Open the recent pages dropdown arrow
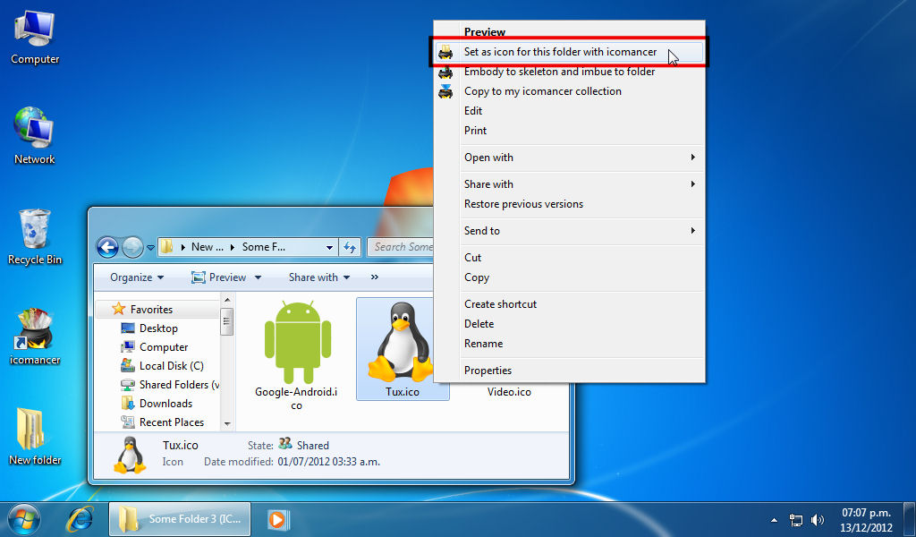The width and height of the screenshot is (916, 537). pyautogui.click(x=150, y=248)
